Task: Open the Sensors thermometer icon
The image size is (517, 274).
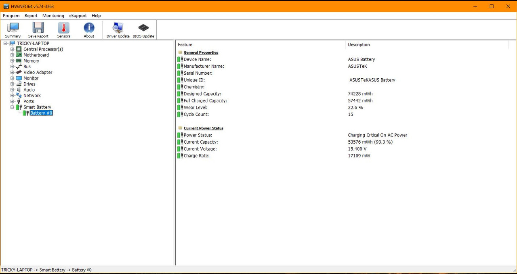Action: coord(63,30)
